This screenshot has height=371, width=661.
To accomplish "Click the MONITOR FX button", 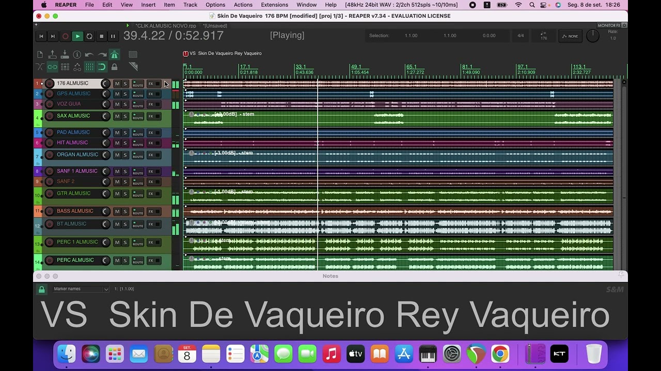I will 609,25.
